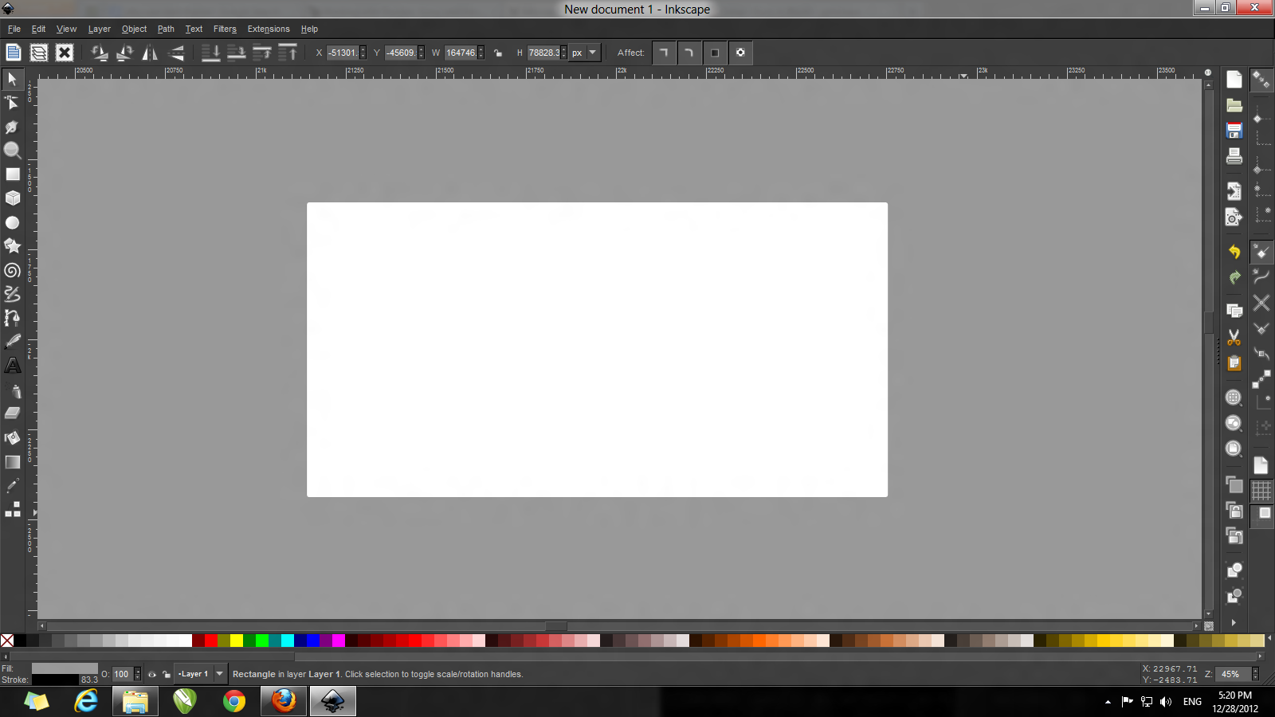This screenshot has height=717, width=1275.
Task: Expand the Layer 1 layer selector
Action: click(x=220, y=674)
